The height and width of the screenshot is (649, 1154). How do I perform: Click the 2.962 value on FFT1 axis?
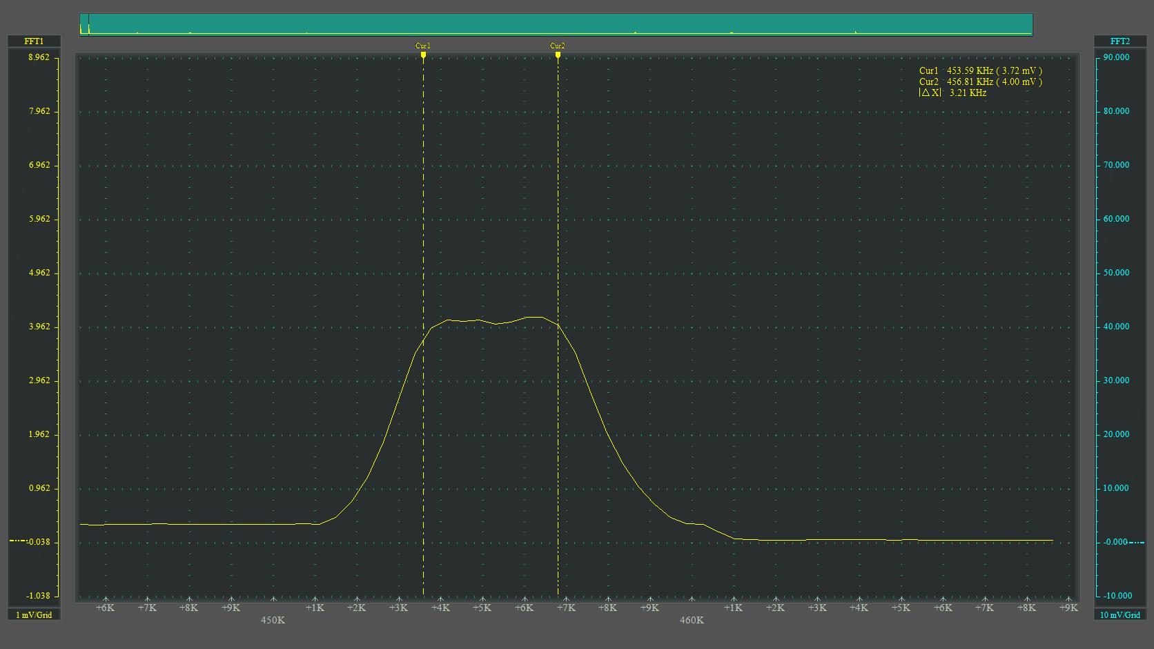tap(39, 380)
